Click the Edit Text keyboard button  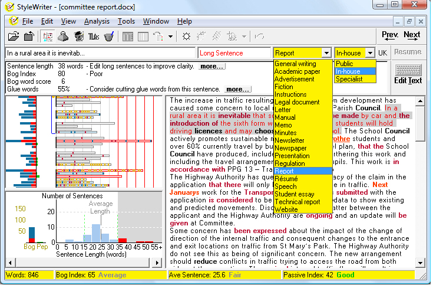[x=408, y=74]
